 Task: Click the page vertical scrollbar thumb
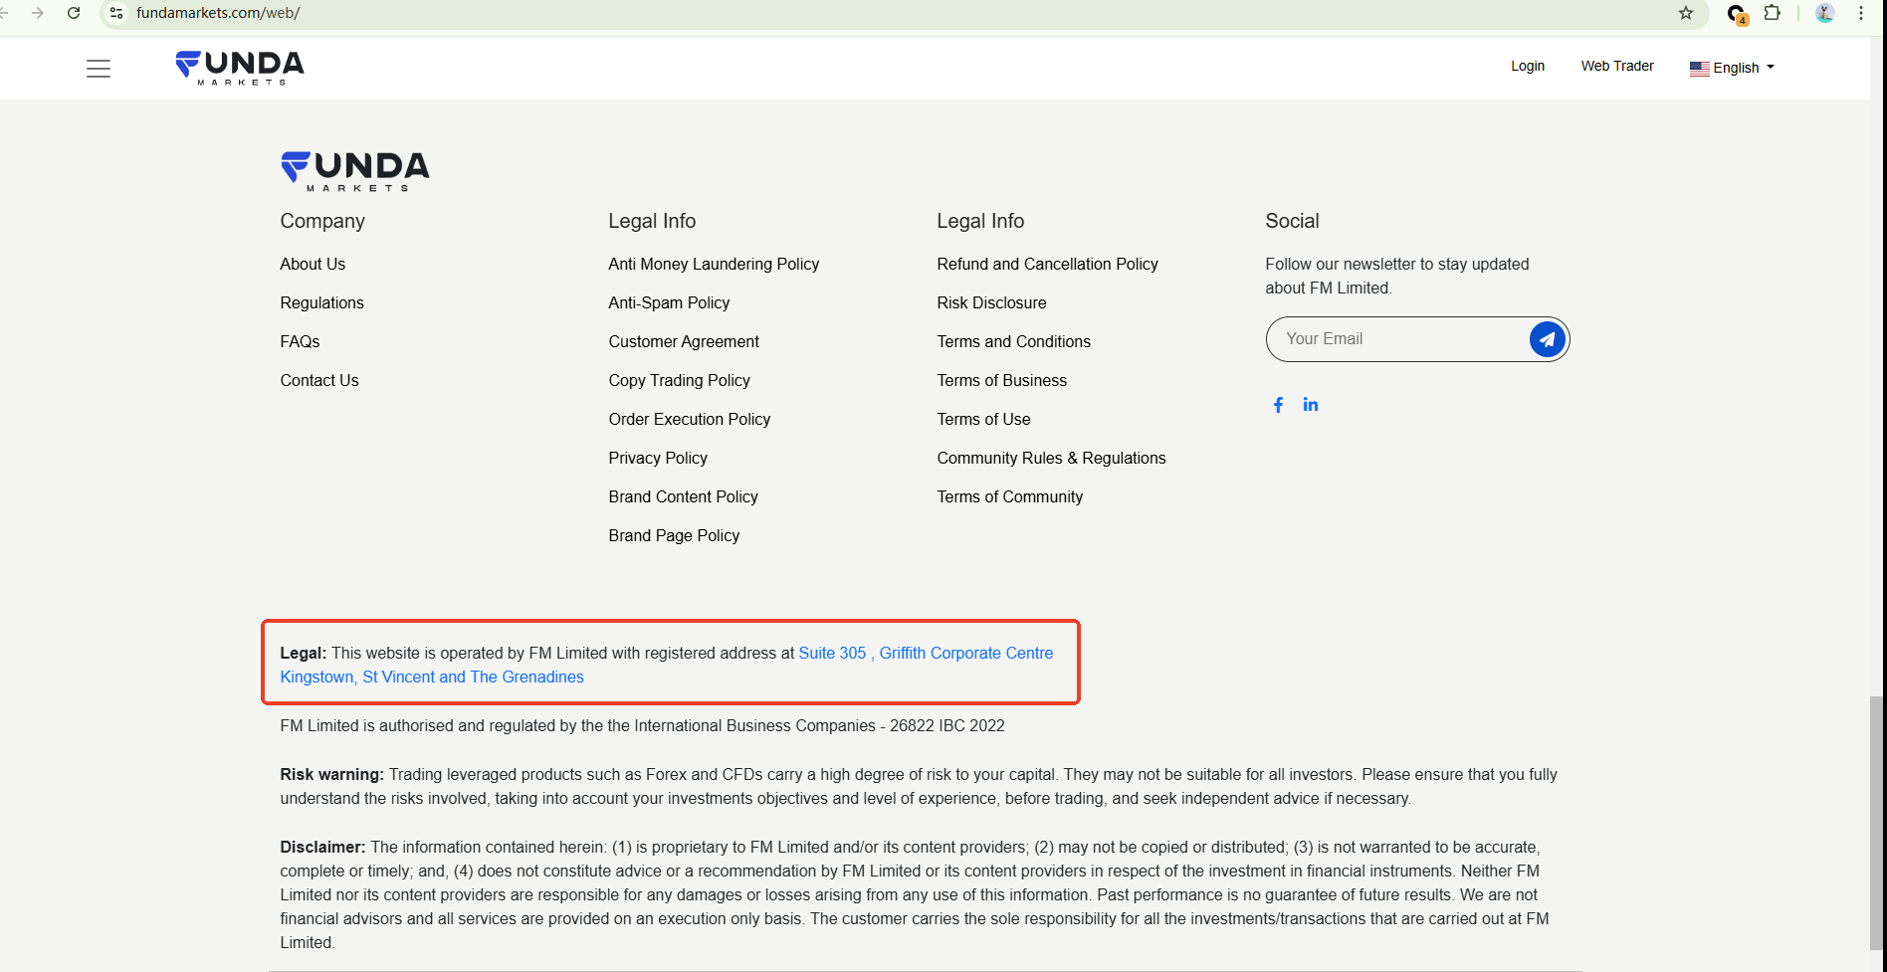click(x=1877, y=823)
